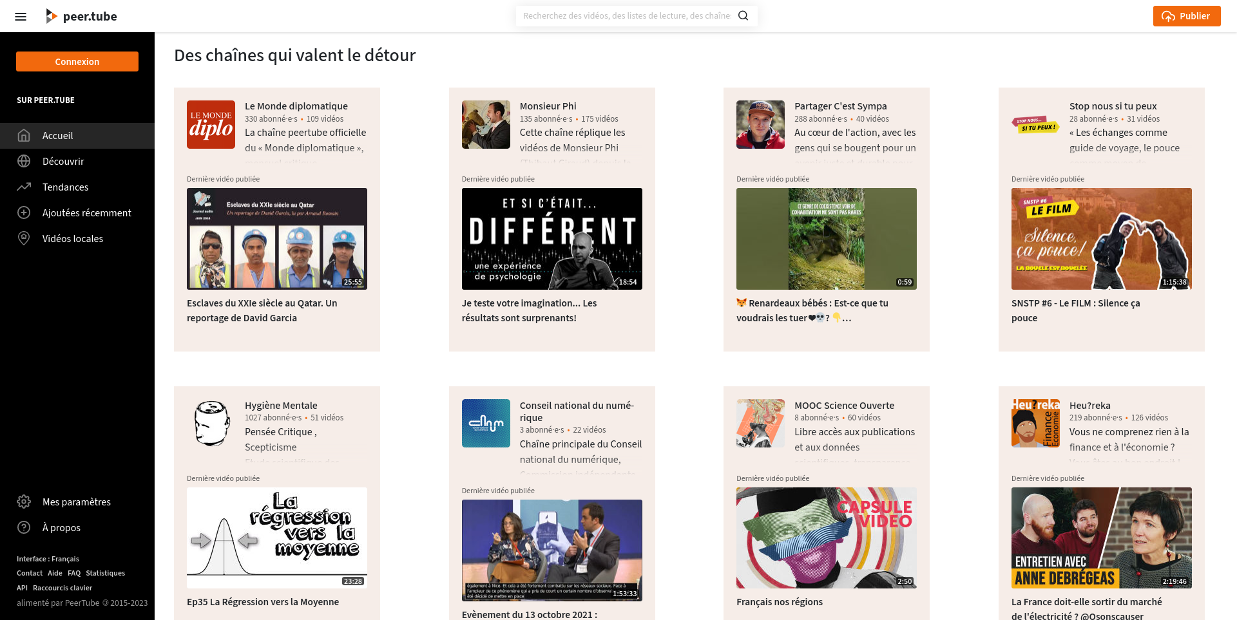This screenshot has height=620, width=1237.
Task: Click the search magnifier icon
Action: [743, 15]
